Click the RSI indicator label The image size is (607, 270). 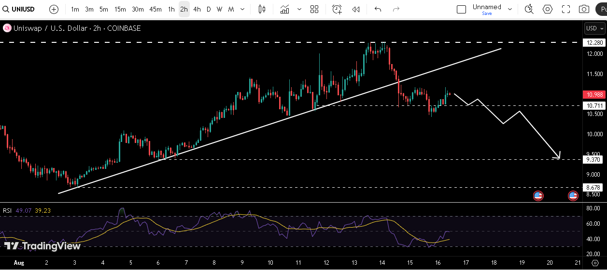(7, 210)
